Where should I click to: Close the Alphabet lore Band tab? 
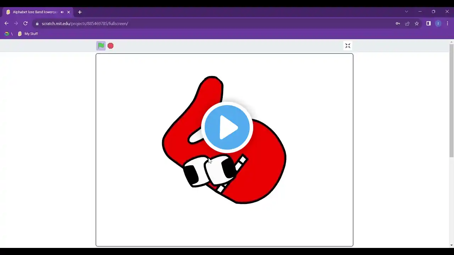click(68, 12)
